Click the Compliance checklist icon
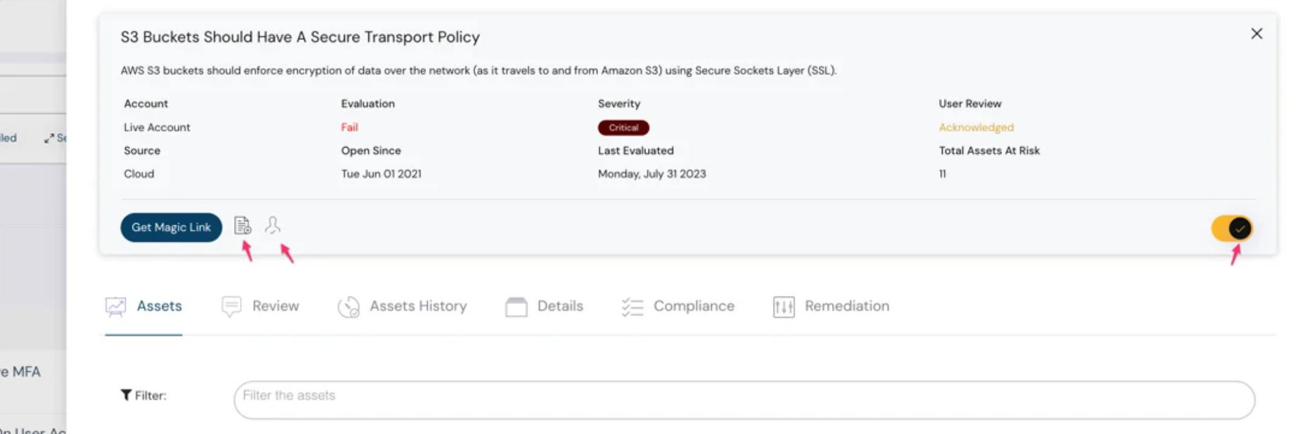The width and height of the screenshot is (1298, 434). click(632, 306)
